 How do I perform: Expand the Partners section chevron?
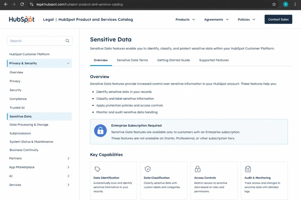[x=68, y=158]
